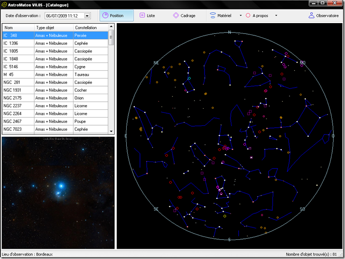The height and width of the screenshot is (259, 345).
Task: Click the Poupe constellation cell
Action: click(x=90, y=121)
